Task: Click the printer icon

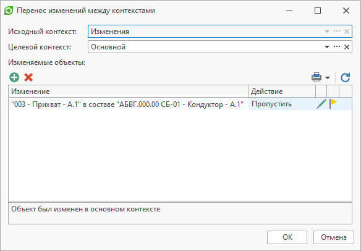Action: pos(316,77)
